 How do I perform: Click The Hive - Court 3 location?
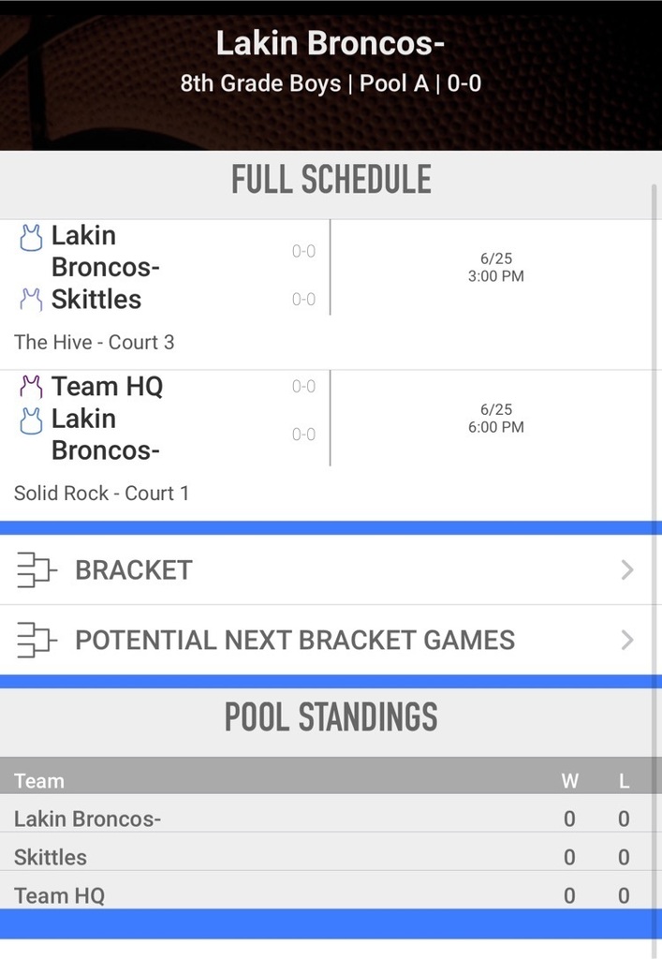point(94,342)
